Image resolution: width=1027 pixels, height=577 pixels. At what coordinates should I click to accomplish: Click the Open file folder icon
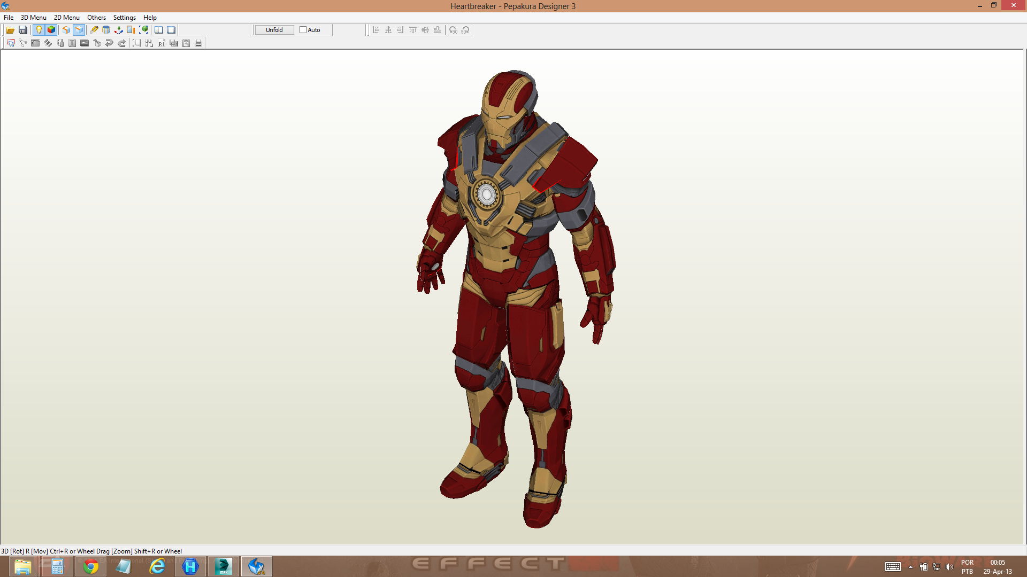10,30
